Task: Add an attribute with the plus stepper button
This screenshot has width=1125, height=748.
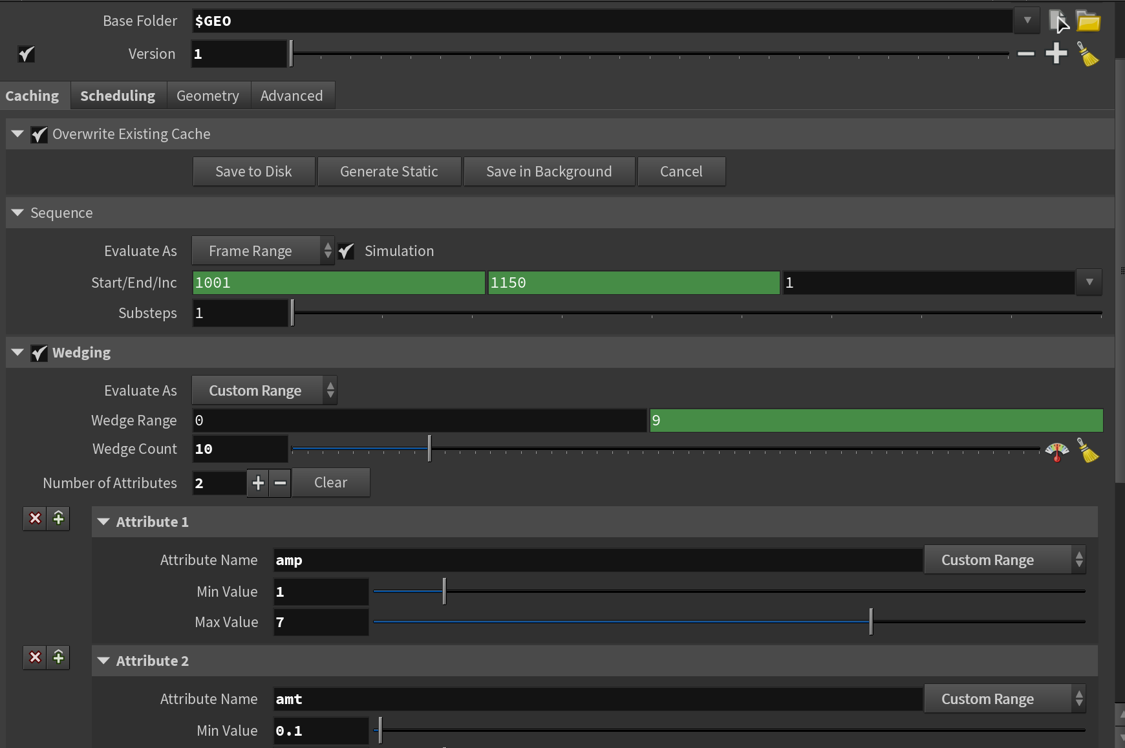Action: 258,483
